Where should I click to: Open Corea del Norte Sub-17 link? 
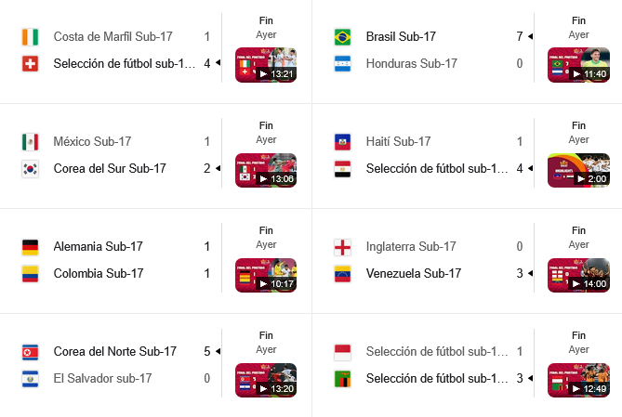pyautogui.click(x=115, y=352)
